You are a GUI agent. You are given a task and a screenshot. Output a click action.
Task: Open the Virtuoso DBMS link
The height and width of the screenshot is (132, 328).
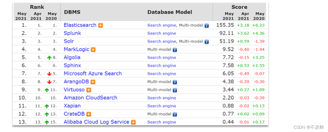point(74,90)
